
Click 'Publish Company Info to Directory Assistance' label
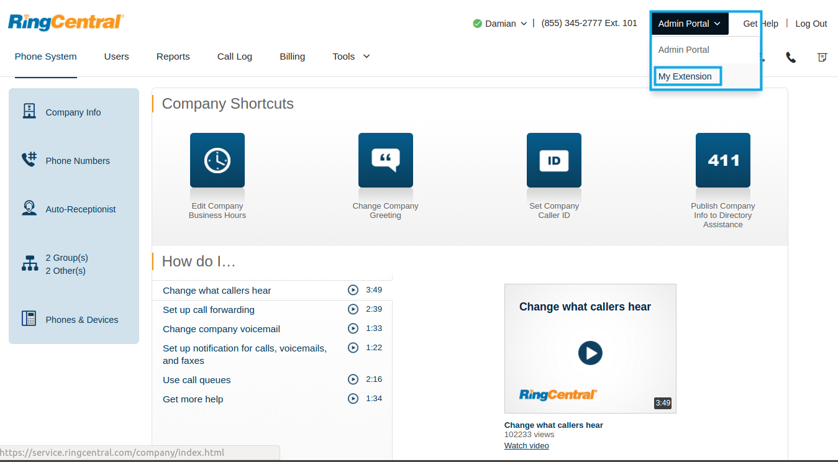[723, 215]
